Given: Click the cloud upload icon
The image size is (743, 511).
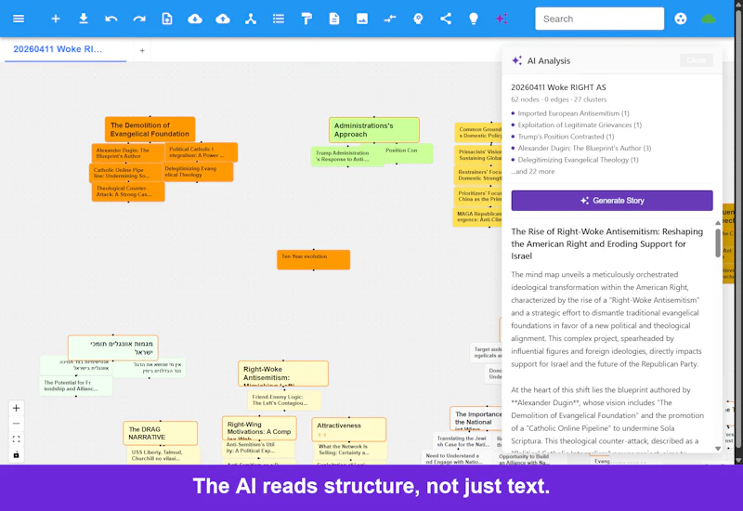Looking at the screenshot, I should [223, 19].
